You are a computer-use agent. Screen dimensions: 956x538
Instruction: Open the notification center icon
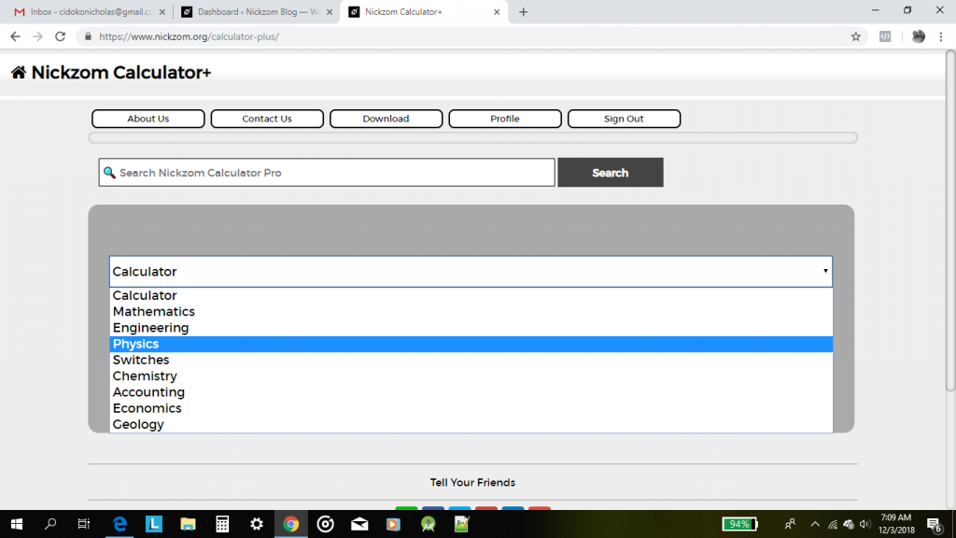tap(935, 525)
